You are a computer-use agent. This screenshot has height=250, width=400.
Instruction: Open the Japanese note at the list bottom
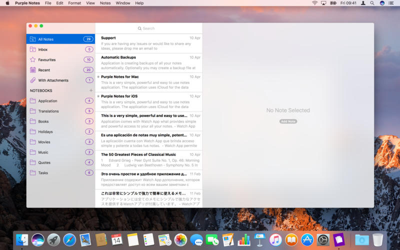coord(148,198)
